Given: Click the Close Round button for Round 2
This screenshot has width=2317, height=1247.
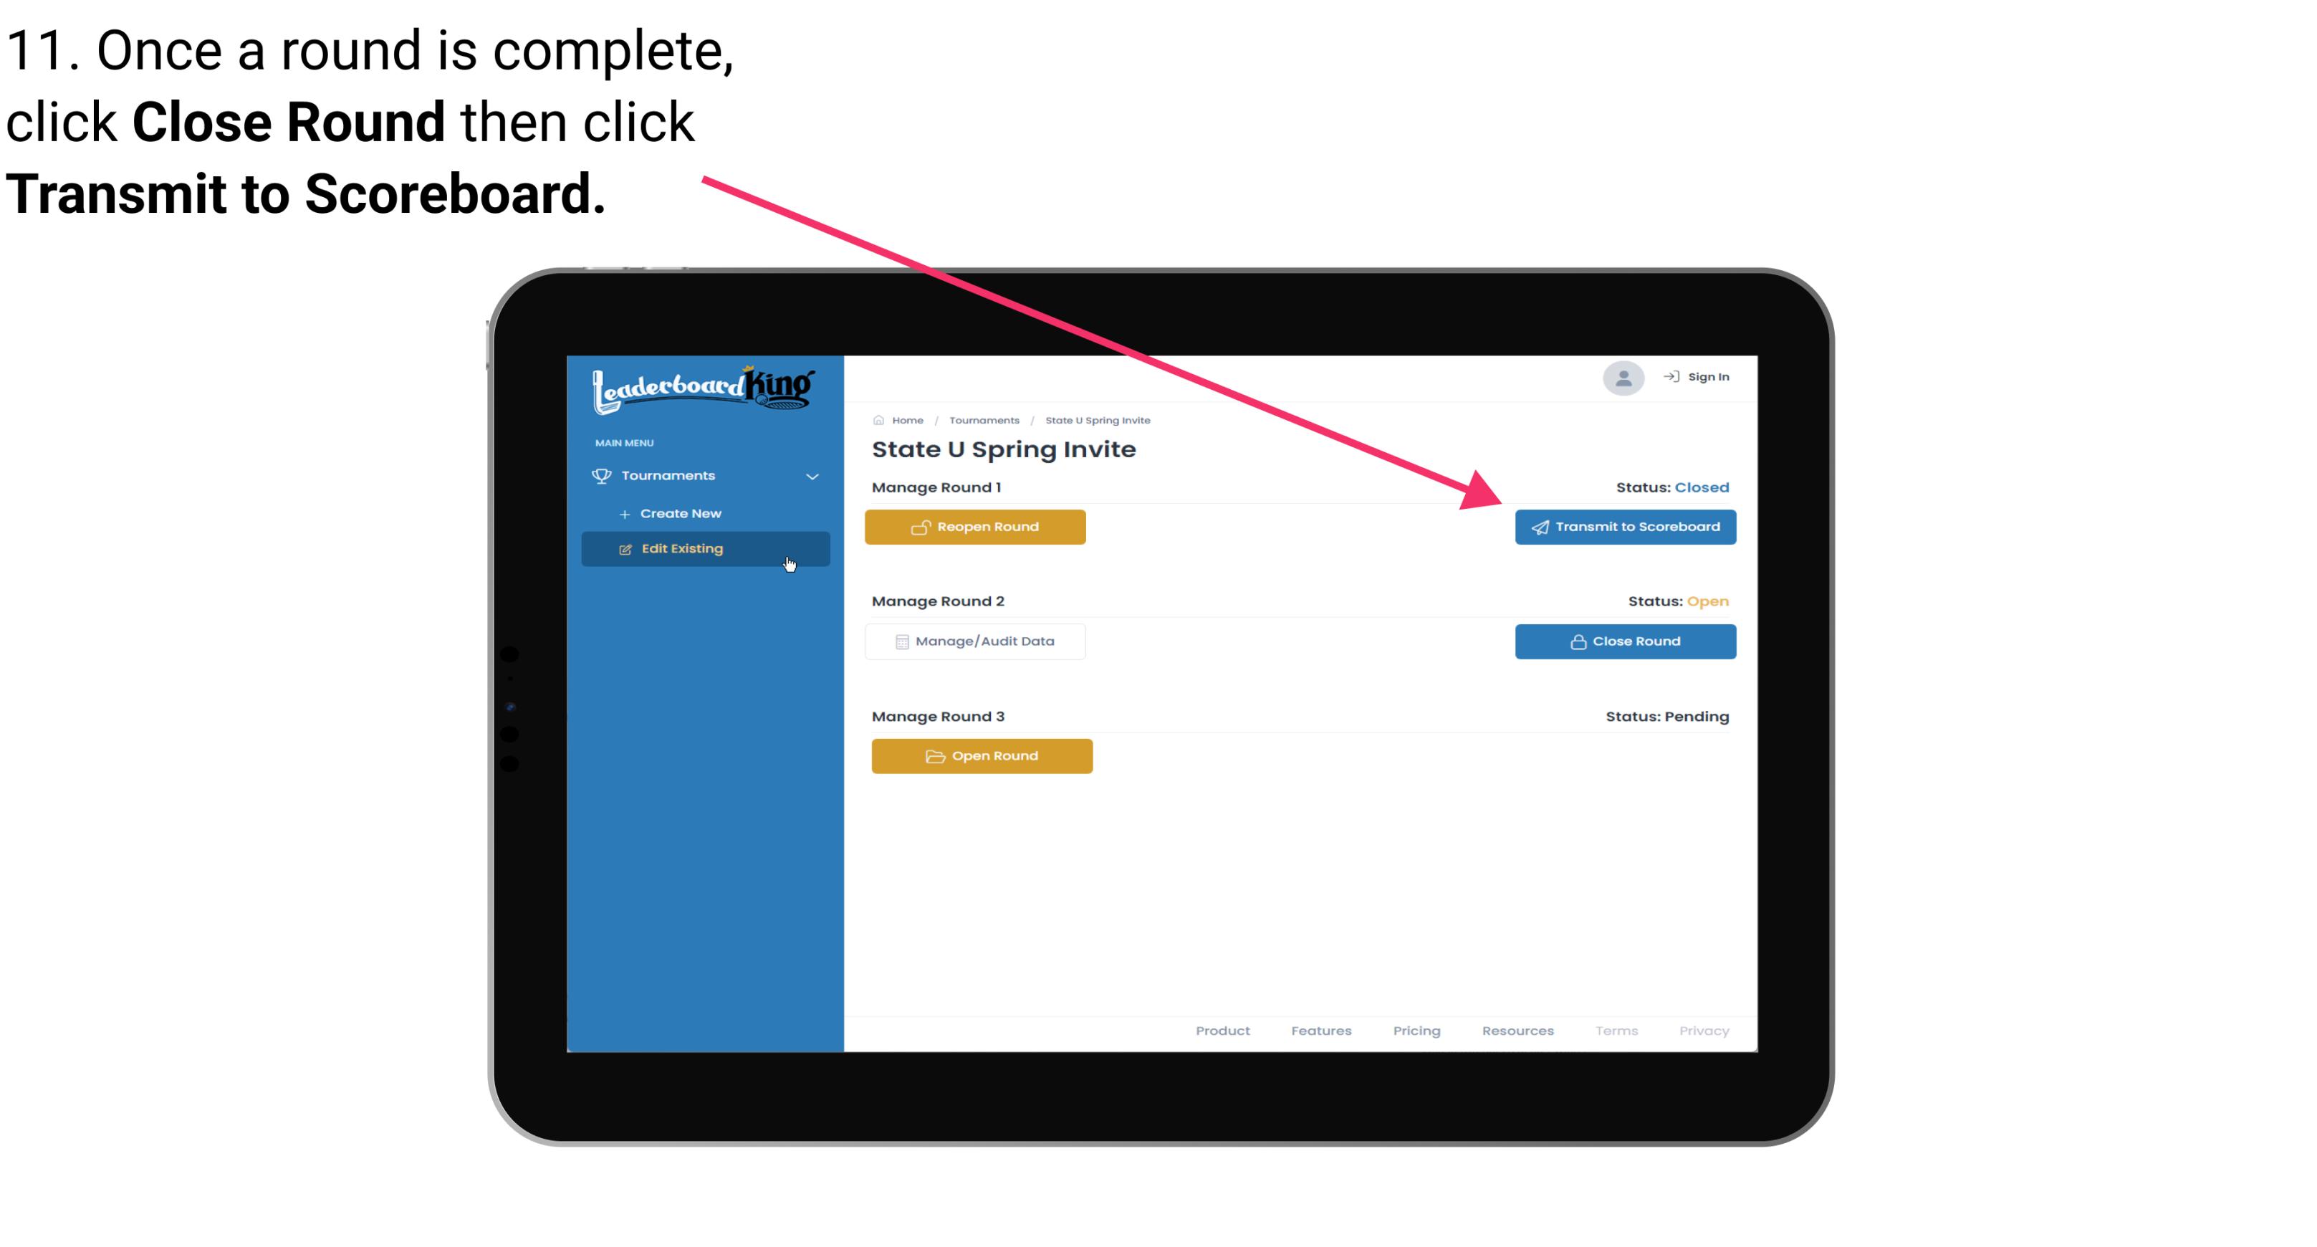Looking at the screenshot, I should coord(1626,641).
